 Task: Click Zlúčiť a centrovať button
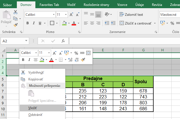(135, 23)
